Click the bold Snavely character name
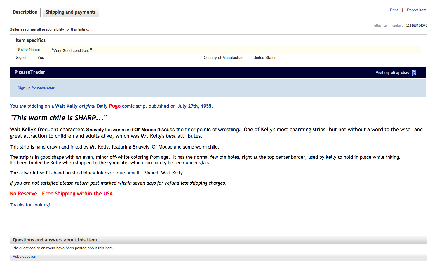The width and height of the screenshot is (435, 272). pyautogui.click(x=95, y=130)
